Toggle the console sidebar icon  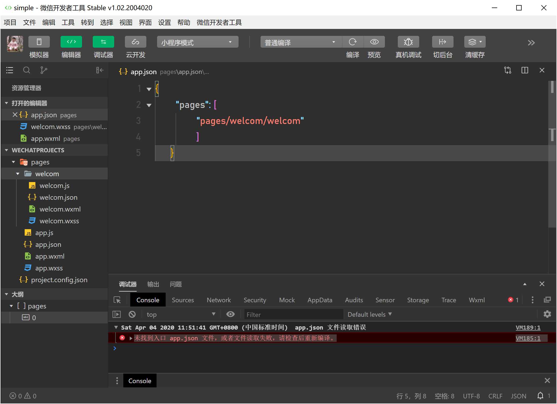117,314
